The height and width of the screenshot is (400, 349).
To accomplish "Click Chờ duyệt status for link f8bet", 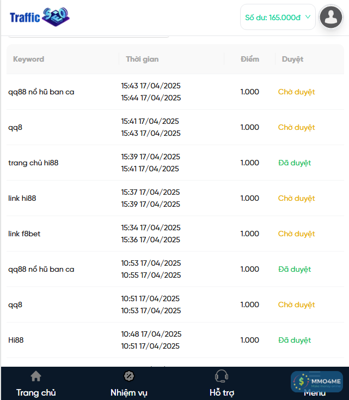I will [296, 234].
